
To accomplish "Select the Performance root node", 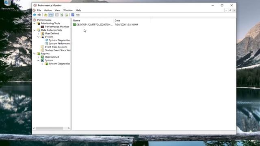I will click(44, 20).
